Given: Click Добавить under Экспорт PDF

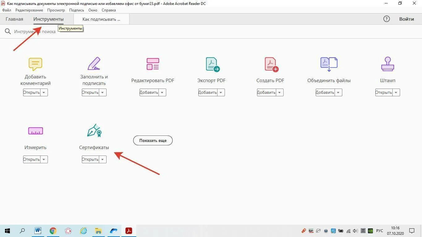Looking at the screenshot, I should 208,92.
